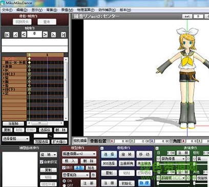Previous eye morph double-arrow button
Image resolution: width=209 pixels, height=187 pixels.
(158, 159)
